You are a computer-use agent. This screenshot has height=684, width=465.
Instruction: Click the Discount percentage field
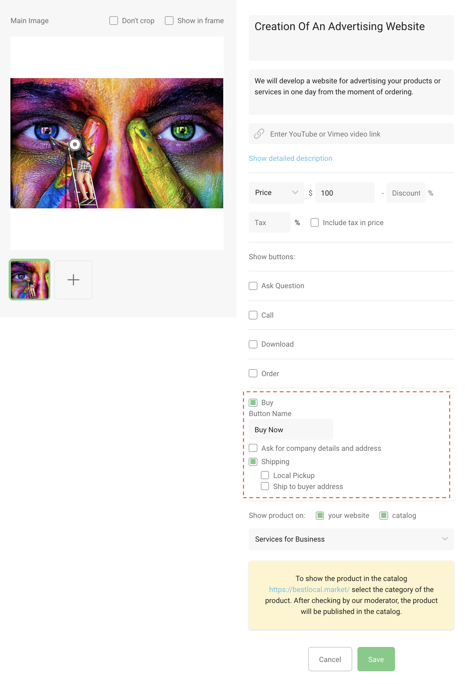(x=406, y=193)
